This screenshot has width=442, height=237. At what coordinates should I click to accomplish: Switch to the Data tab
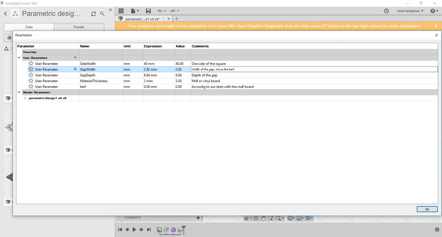point(29,27)
